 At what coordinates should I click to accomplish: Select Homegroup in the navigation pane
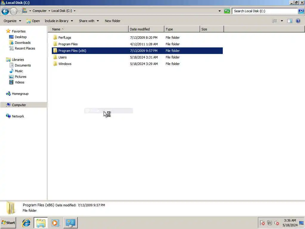(x=20, y=94)
